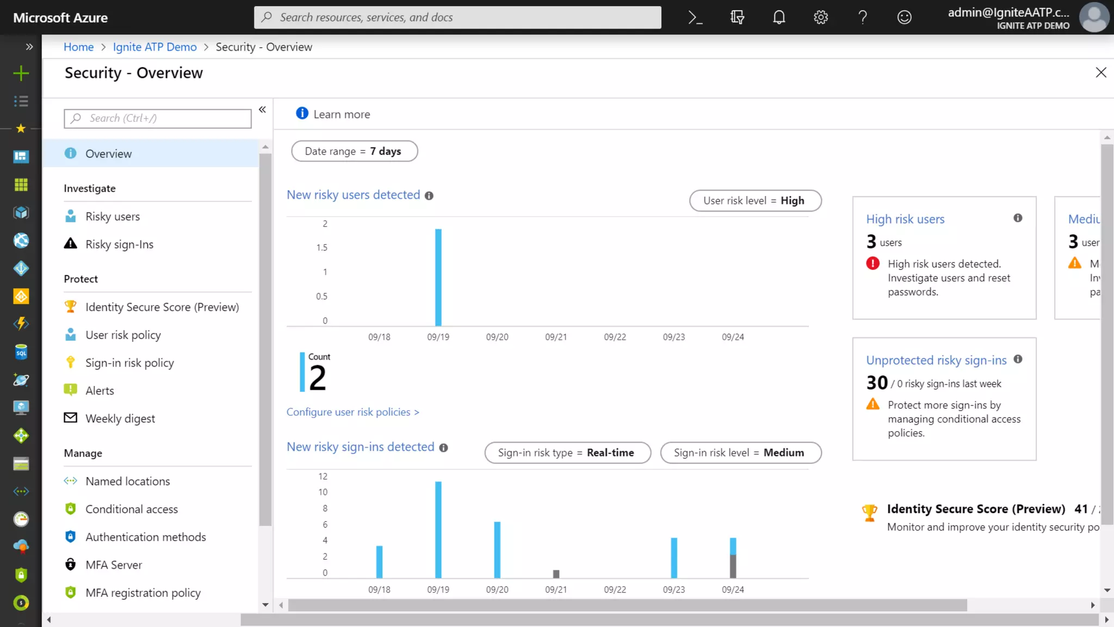Click the help question mark icon
Viewport: 1114px width, 627px height.
click(x=863, y=17)
